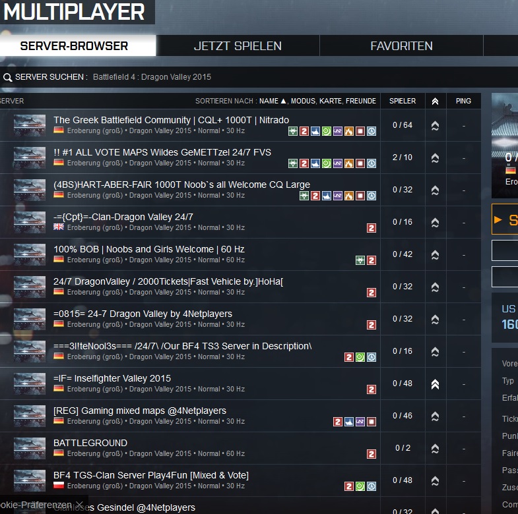
Task: Click purple dragon icon on Greek Battlefield Community row
Action: click(x=338, y=131)
